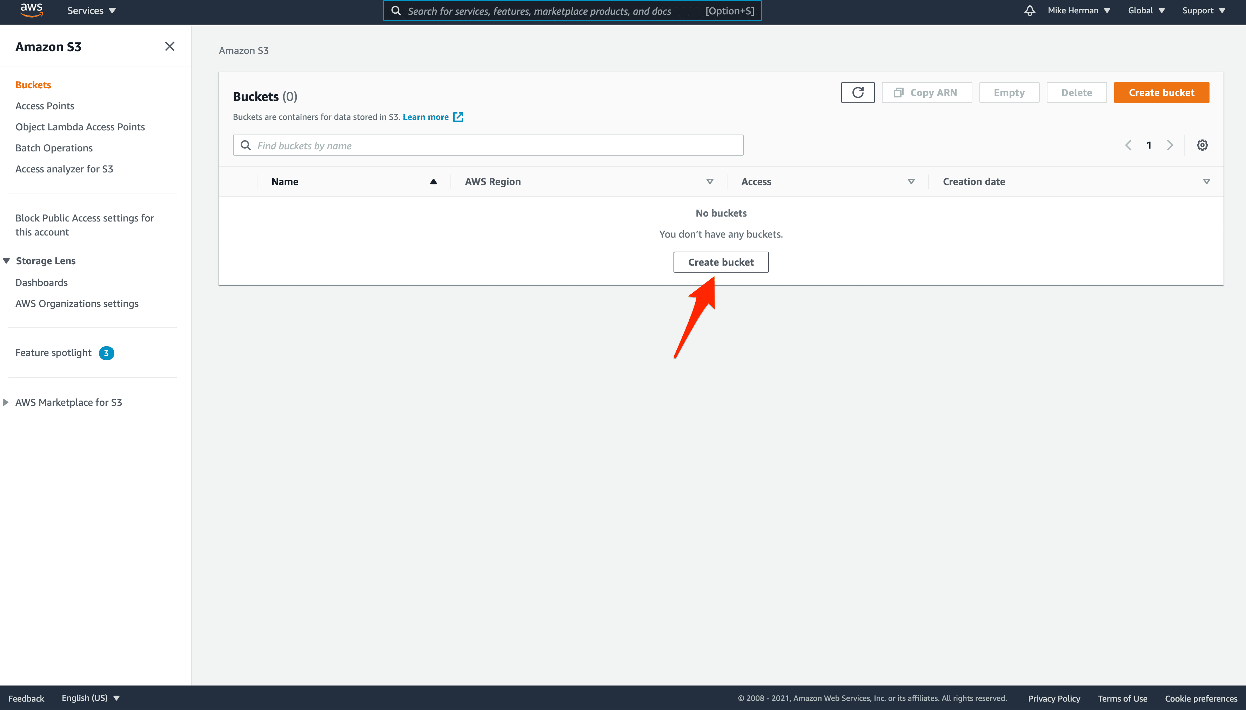The image size is (1246, 710).
Task: Click the AWS Region column header
Action: coord(493,182)
